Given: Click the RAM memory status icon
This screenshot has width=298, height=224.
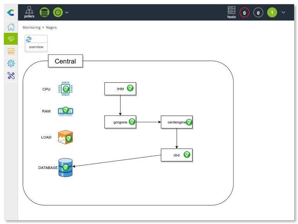Looking at the screenshot, I should (x=65, y=111).
